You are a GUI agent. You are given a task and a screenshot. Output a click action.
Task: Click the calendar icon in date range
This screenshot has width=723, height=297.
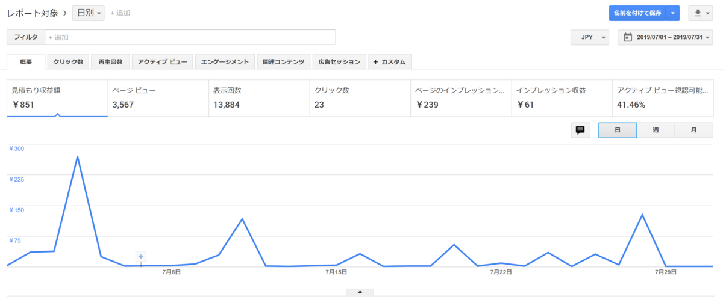click(x=627, y=37)
